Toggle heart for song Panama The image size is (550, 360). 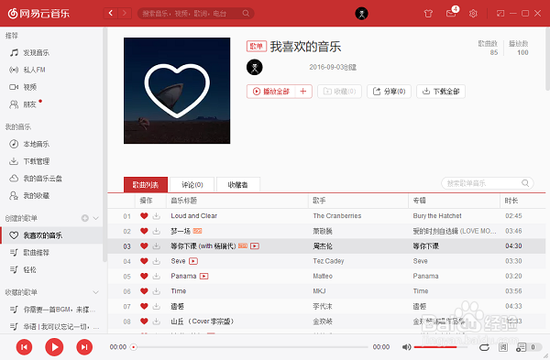tap(144, 277)
